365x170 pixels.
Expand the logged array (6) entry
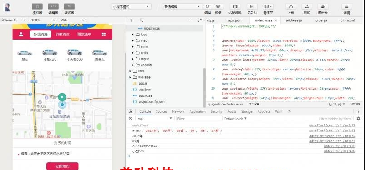point(134,131)
